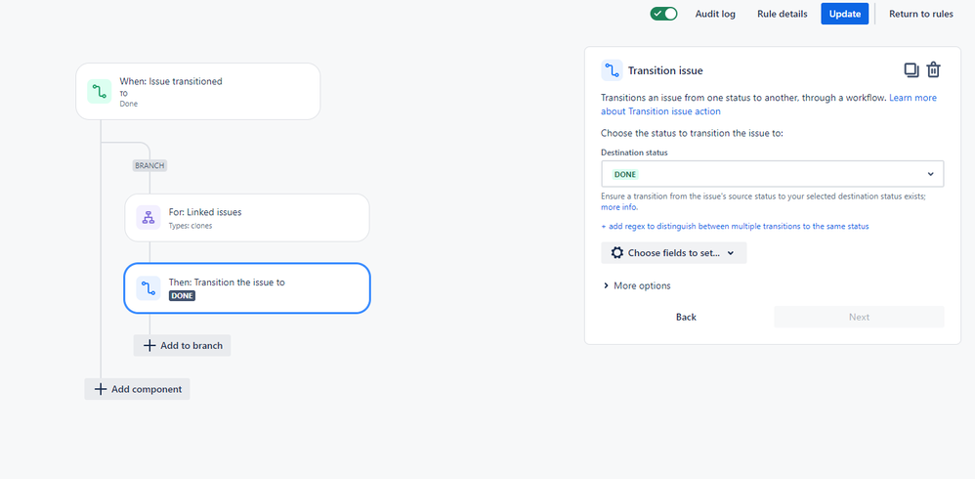Toggle the rule enabled switch
The image size is (975, 479).
(663, 14)
